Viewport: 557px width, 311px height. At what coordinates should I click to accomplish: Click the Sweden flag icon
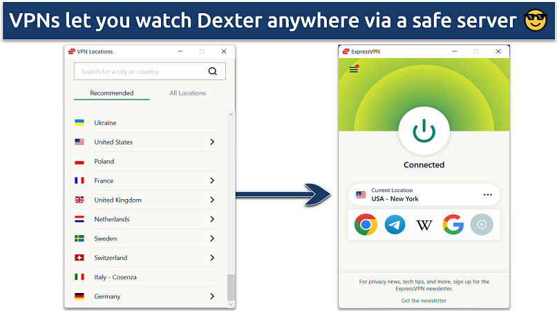tap(79, 238)
